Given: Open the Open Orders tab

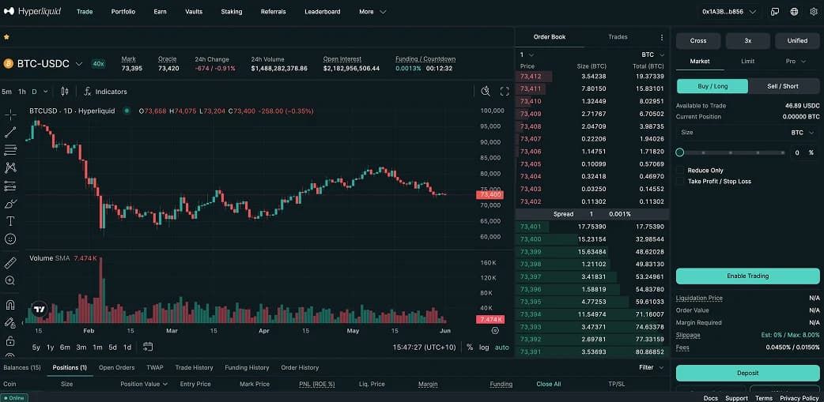Looking at the screenshot, I should tap(117, 367).
